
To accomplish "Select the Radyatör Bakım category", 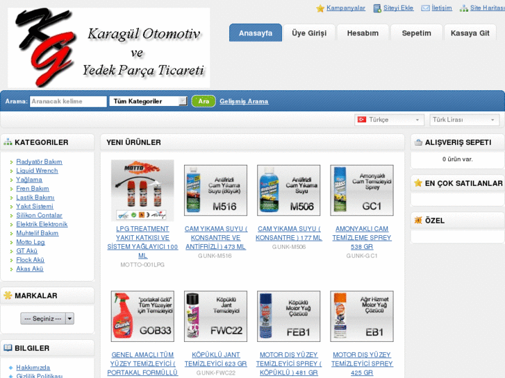I will 40,162.
